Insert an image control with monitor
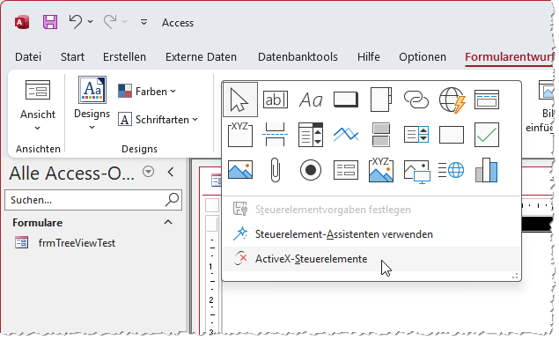 tap(416, 172)
